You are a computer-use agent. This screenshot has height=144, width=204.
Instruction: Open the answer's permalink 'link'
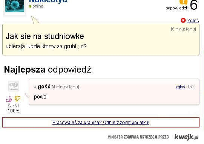tap(191, 87)
